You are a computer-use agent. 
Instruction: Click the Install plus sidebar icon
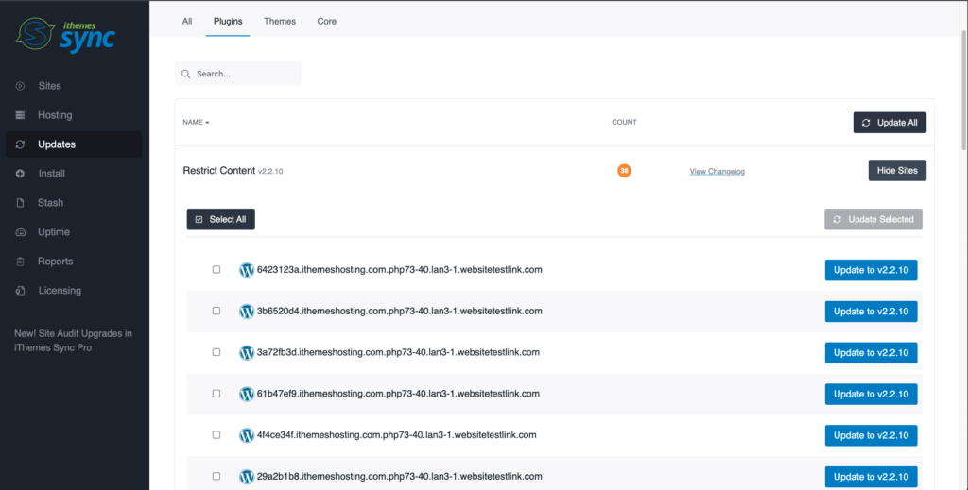21,174
